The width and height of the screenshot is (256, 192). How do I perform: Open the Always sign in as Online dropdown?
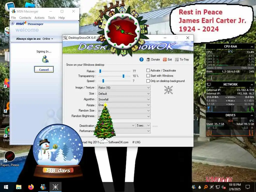48,39
